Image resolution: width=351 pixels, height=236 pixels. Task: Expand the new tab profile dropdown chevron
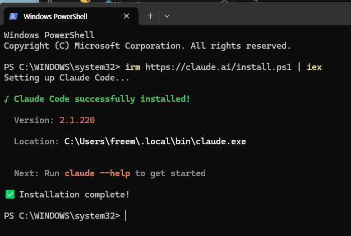pyautogui.click(x=167, y=16)
